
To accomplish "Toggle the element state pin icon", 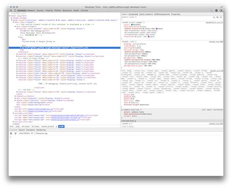I will point(217,17).
